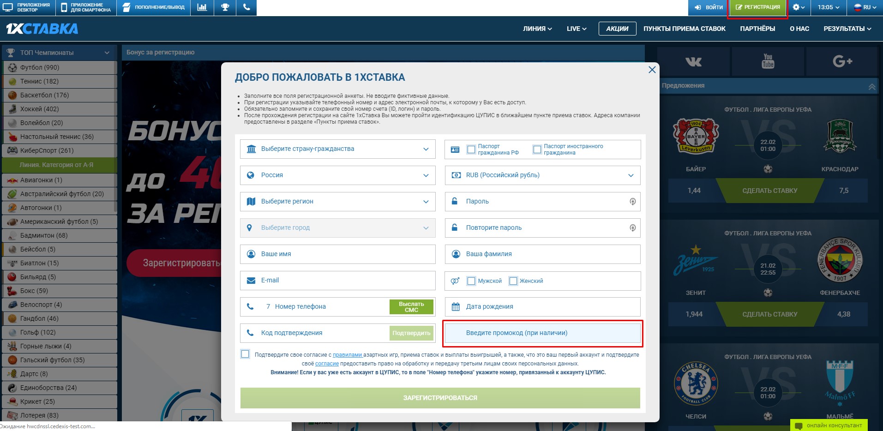Open smartphone application link

pos(86,7)
